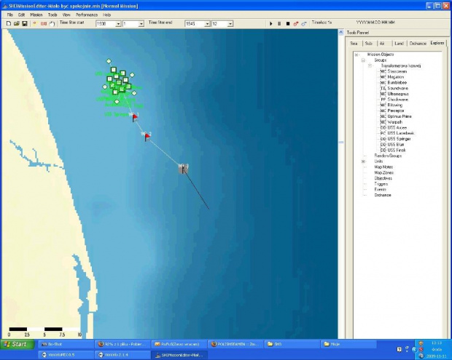Collapse the Mission Objects tree node
The height and width of the screenshot is (360, 452).
point(356,55)
